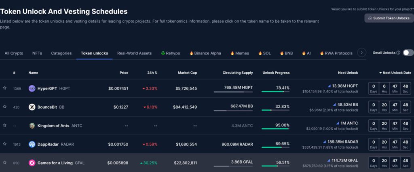The width and height of the screenshot is (414, 172).
Task: Star BounceBit to add to watchlist
Action: (x=5, y=107)
